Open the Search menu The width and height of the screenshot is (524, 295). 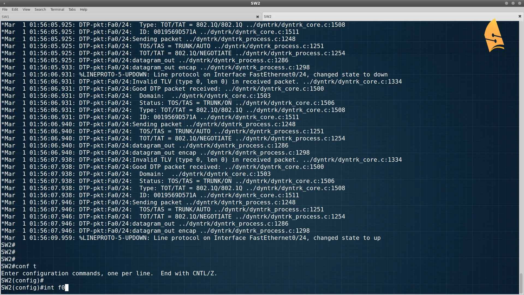pos(40,9)
